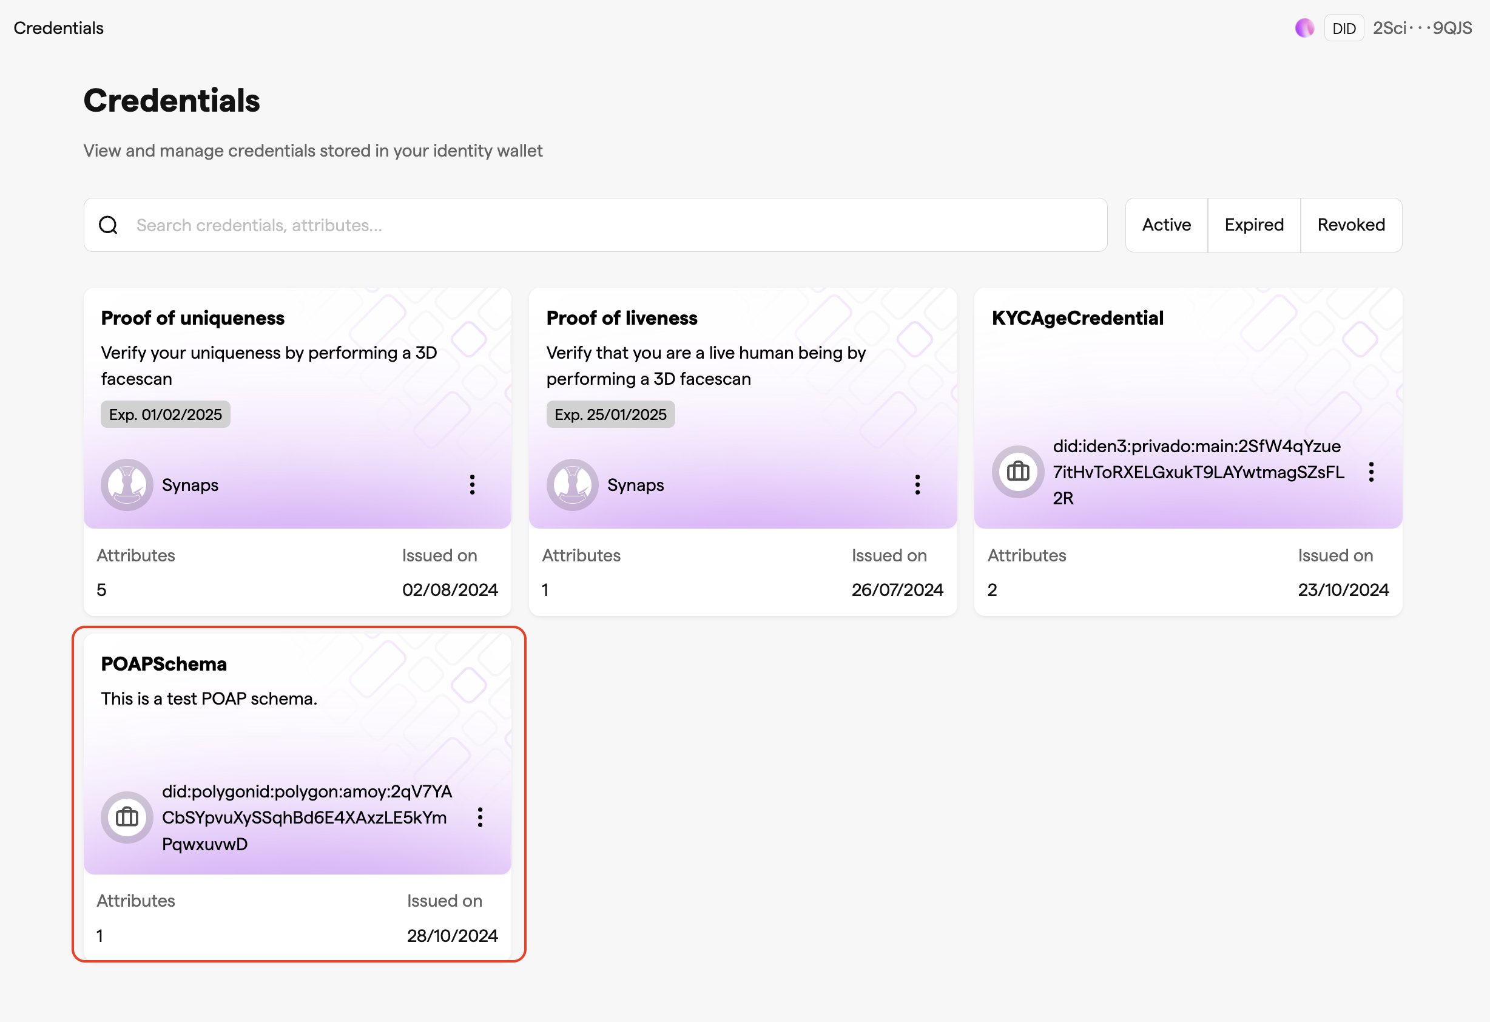
Task: Open three-dot menu on Proof of uniqueness card
Action: tap(472, 485)
